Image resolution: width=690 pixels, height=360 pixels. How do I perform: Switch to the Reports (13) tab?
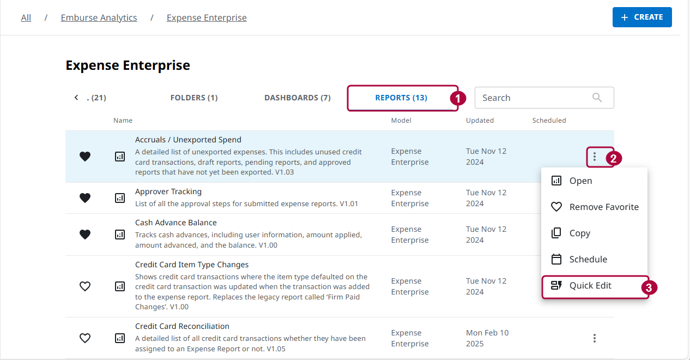point(401,98)
